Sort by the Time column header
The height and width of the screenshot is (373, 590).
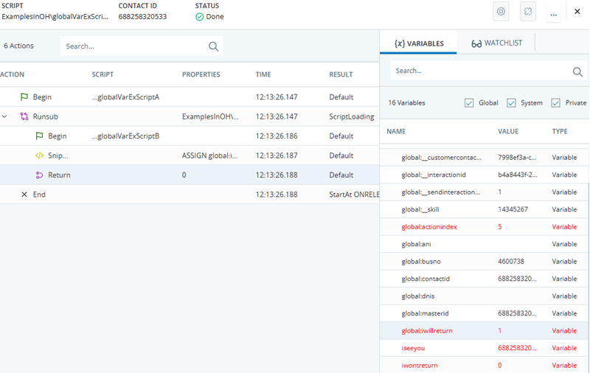(x=263, y=74)
